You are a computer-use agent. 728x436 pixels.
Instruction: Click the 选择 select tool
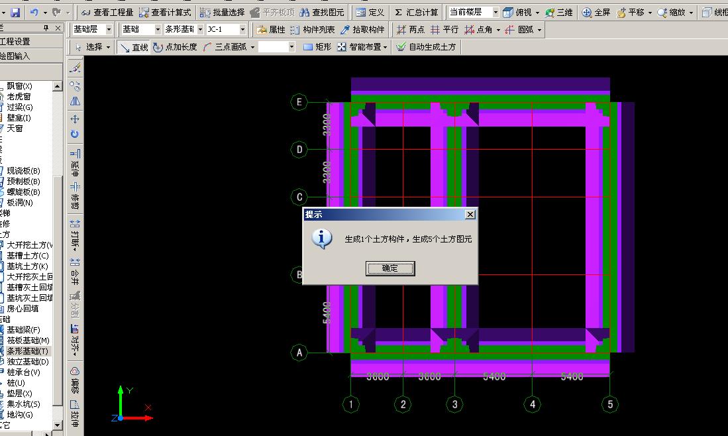click(88, 47)
